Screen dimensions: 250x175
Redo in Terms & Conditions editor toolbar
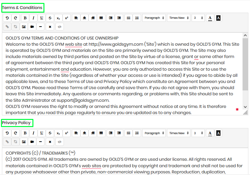pos(16,18)
